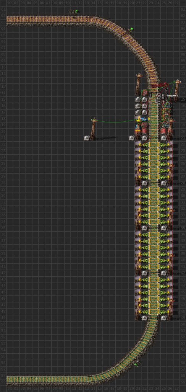Click the right lamp in grid row 28

click(163, 183)
